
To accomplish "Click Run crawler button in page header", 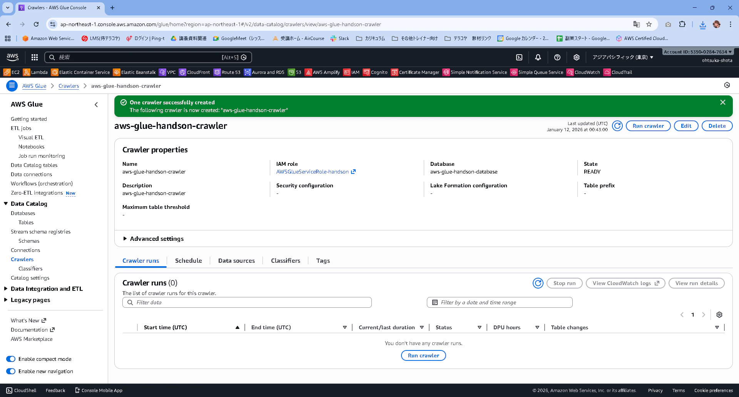I will point(648,126).
